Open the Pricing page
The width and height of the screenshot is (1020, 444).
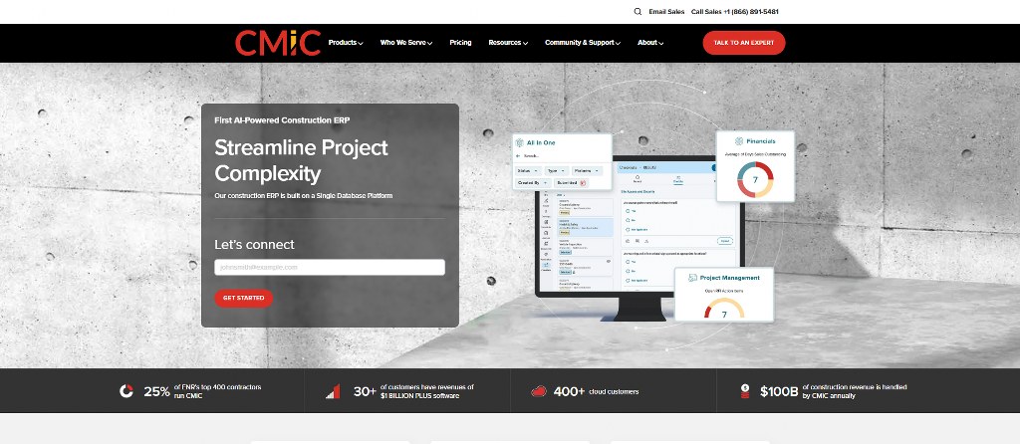coord(460,43)
